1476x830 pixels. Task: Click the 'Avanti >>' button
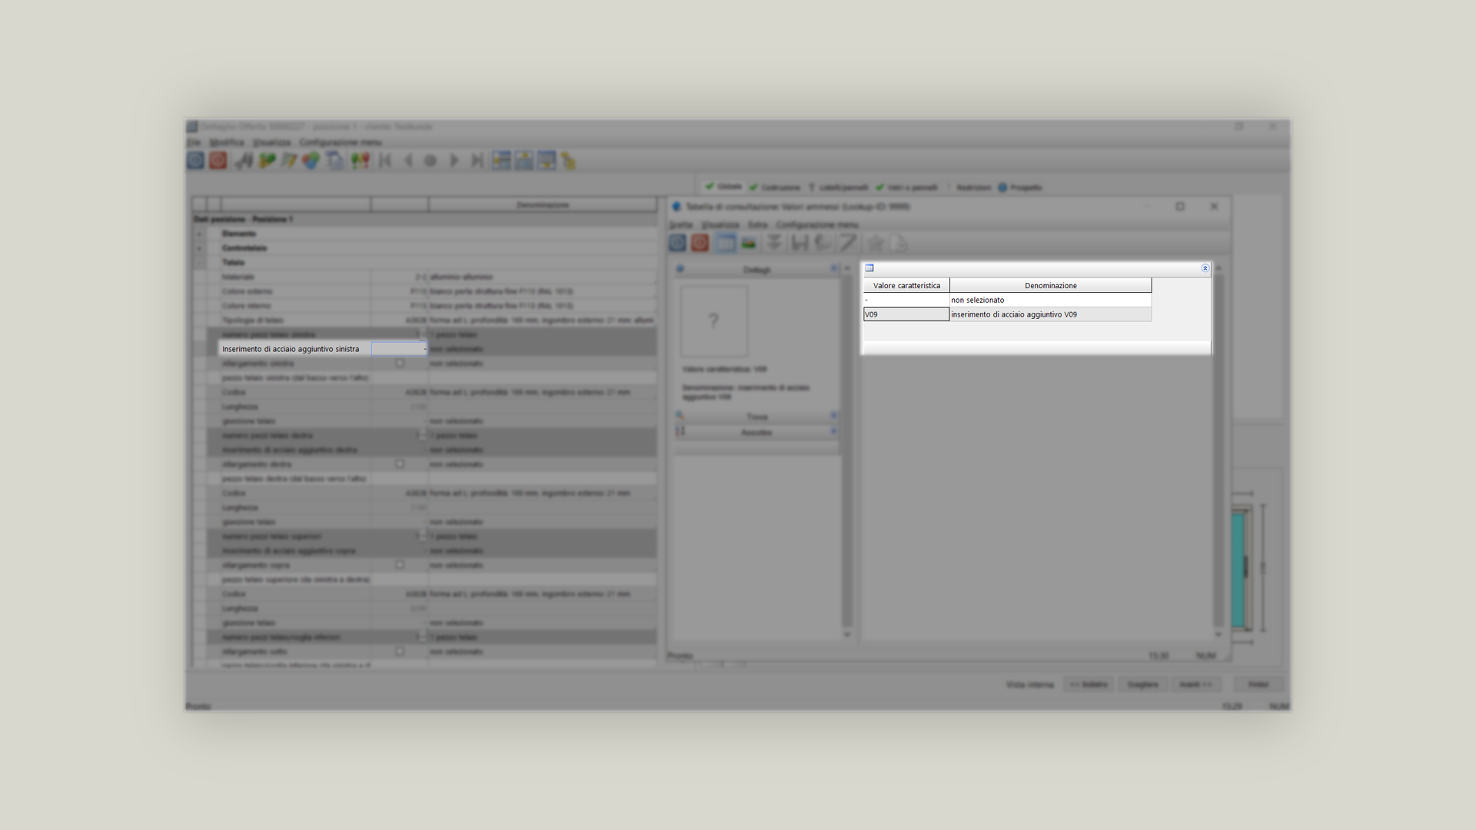tap(1195, 684)
